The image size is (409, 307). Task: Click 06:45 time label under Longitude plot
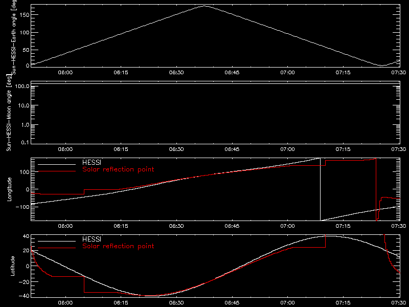pyautogui.click(x=232, y=226)
